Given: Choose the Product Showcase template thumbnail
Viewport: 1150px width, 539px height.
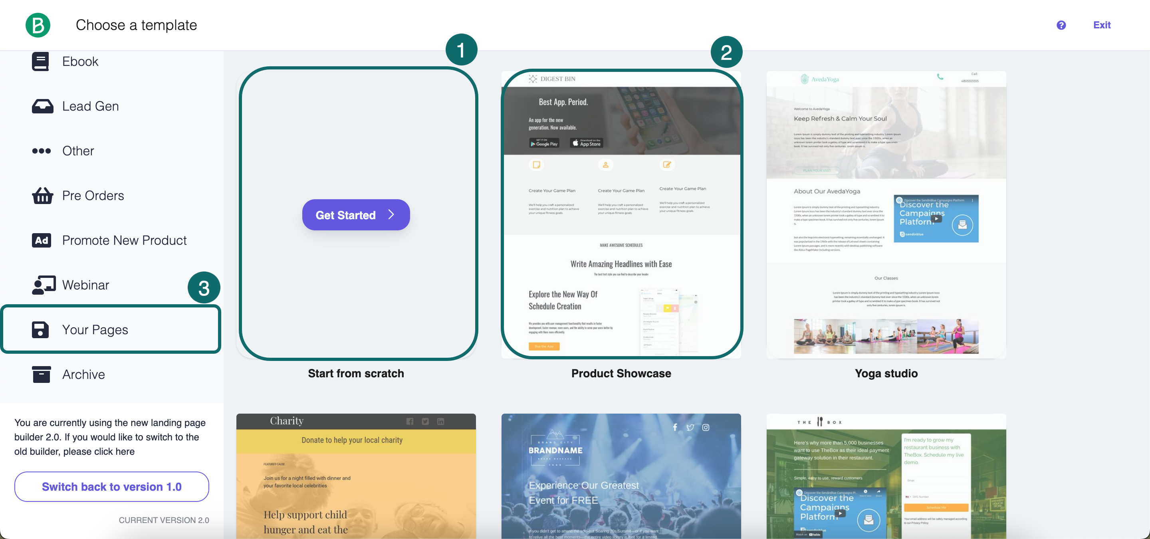Looking at the screenshot, I should (621, 214).
